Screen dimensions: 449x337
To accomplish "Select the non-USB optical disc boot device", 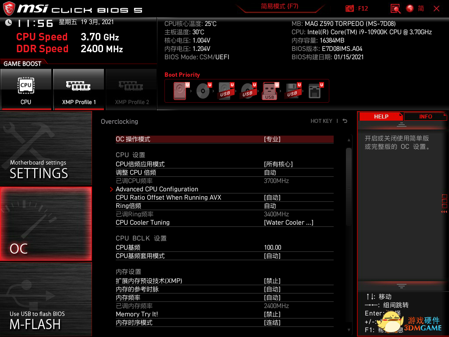I will (x=203, y=91).
